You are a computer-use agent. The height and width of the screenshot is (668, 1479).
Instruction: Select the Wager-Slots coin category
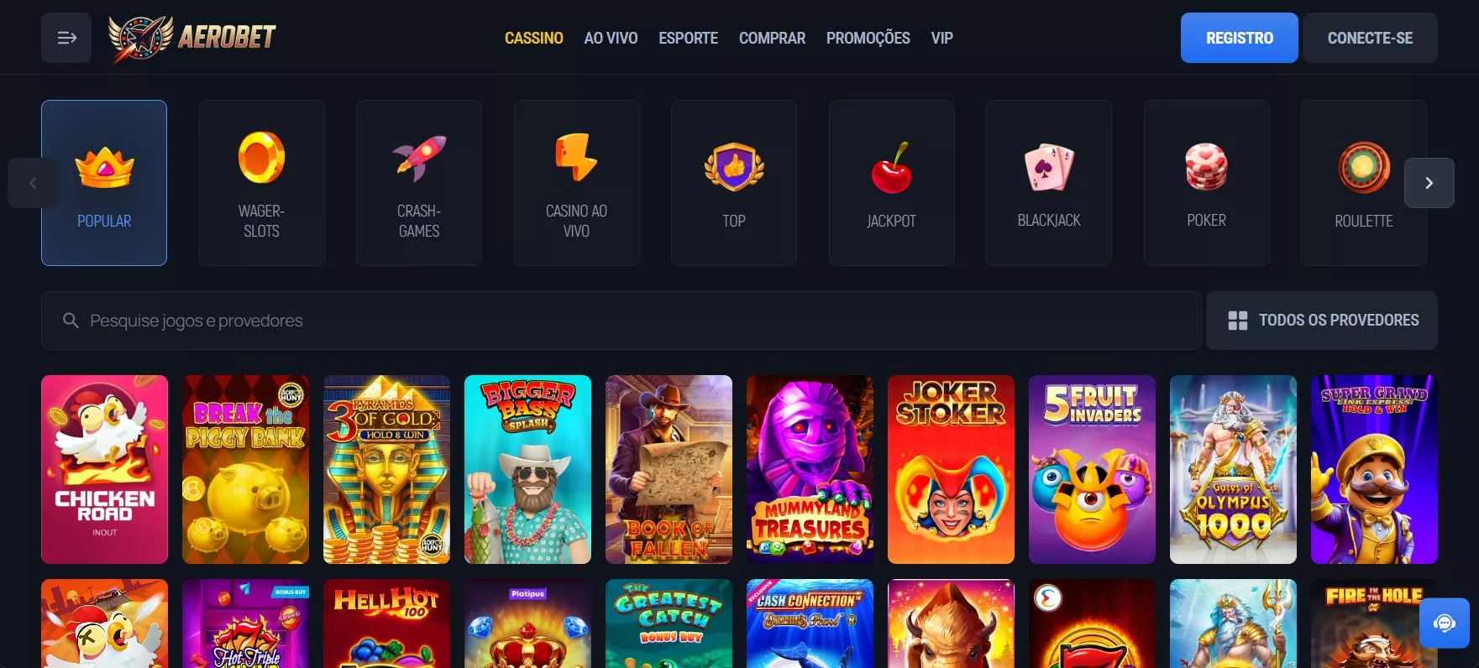pyautogui.click(x=261, y=183)
